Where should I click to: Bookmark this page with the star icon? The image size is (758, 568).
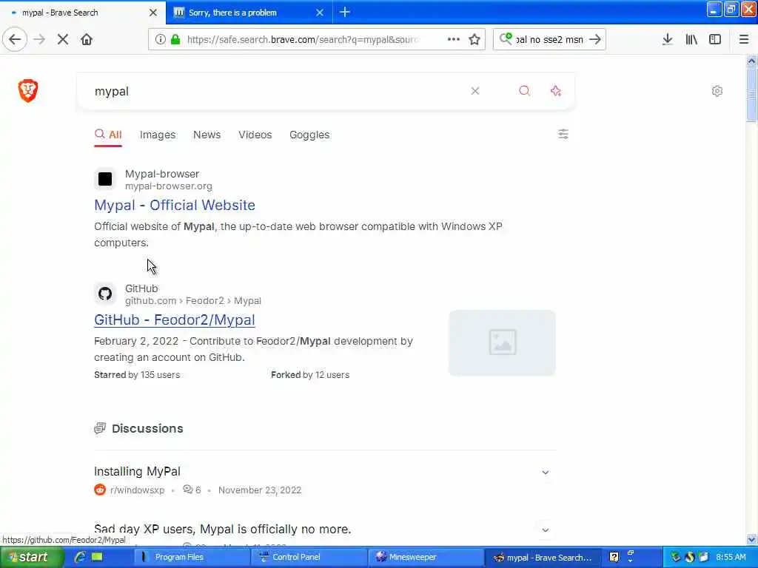pos(474,39)
